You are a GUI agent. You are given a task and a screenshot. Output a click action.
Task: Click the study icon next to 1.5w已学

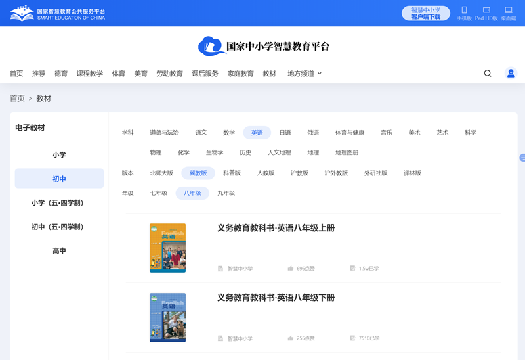point(352,268)
